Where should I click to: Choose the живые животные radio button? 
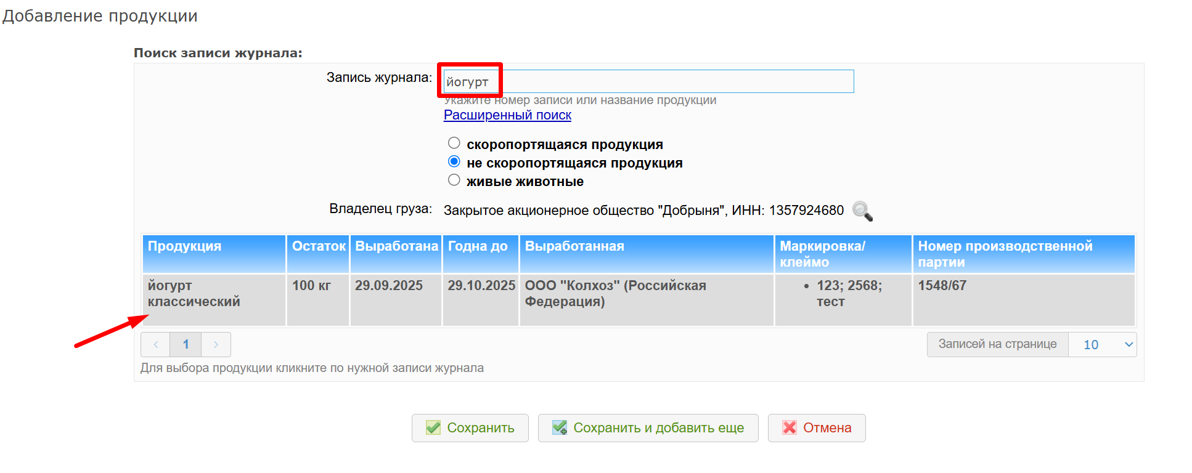[454, 180]
